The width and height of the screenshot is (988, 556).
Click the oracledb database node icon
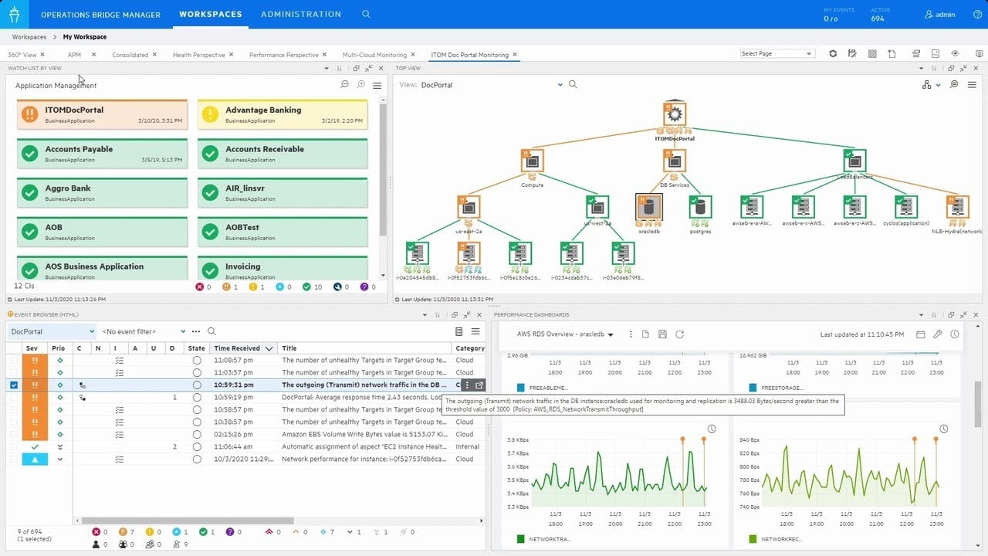[x=648, y=207]
